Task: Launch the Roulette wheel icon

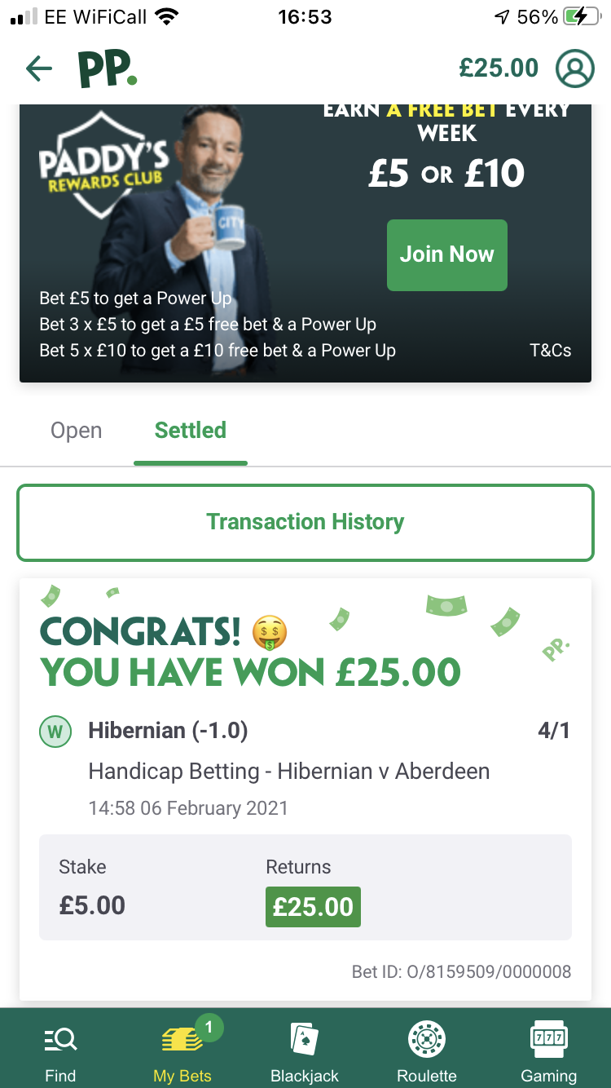Action: pos(427,1039)
